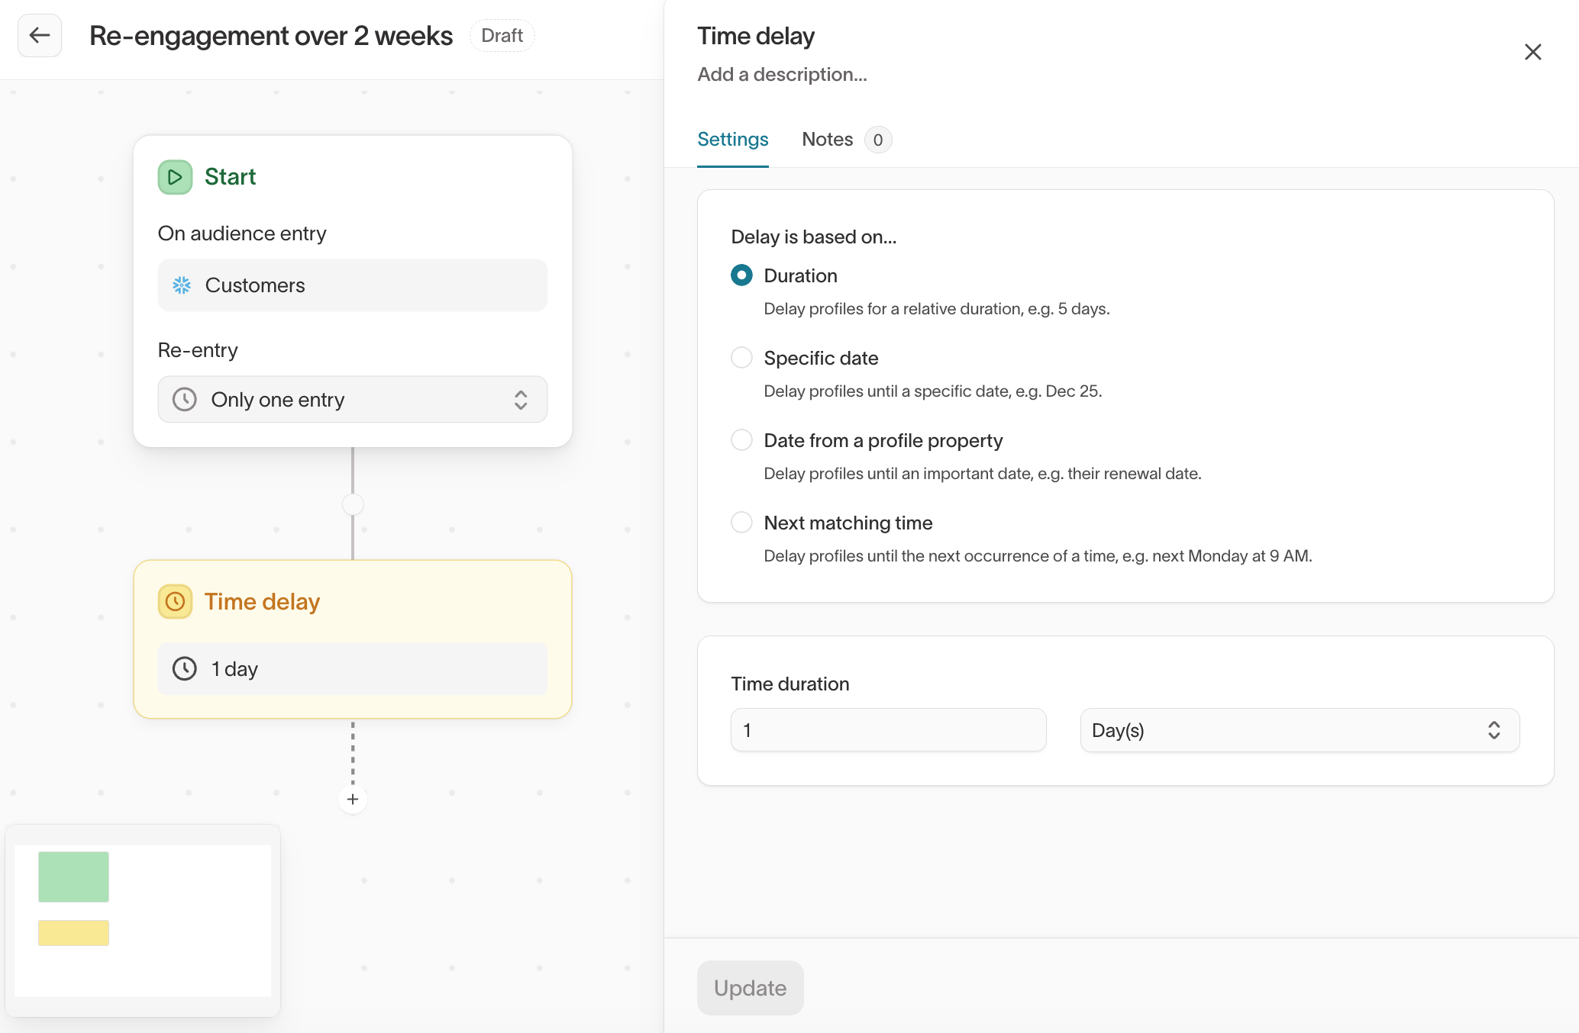Click the Update button
Image resolution: width=1579 pixels, height=1033 pixels.
(751, 988)
